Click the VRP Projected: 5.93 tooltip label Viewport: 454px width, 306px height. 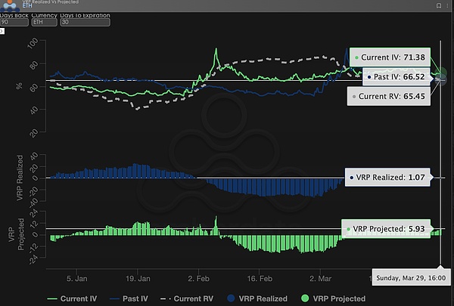coord(384,228)
